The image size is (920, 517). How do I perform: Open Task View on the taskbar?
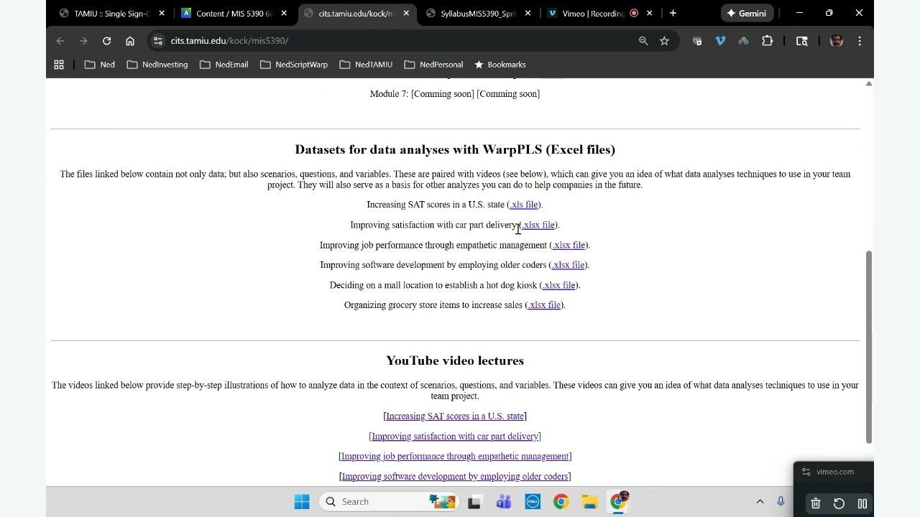[x=474, y=502]
